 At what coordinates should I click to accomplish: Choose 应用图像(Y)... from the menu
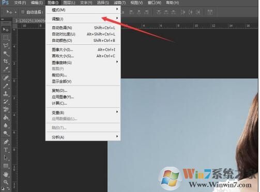pyautogui.click(x=83, y=97)
